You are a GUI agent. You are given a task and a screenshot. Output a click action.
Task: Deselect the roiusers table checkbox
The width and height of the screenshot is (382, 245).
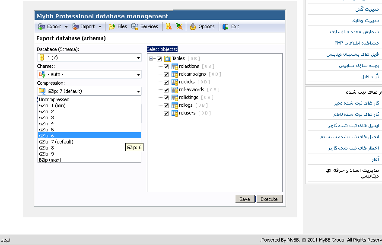click(166, 113)
